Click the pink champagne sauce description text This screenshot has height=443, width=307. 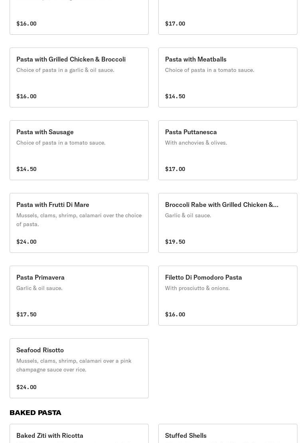(x=74, y=365)
